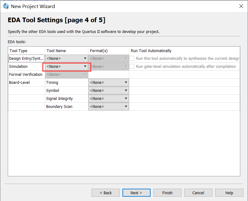Viewport: 248px width, 201px height.
Task: Open the Symbol format dropdown
Action: pyautogui.click(x=109, y=91)
